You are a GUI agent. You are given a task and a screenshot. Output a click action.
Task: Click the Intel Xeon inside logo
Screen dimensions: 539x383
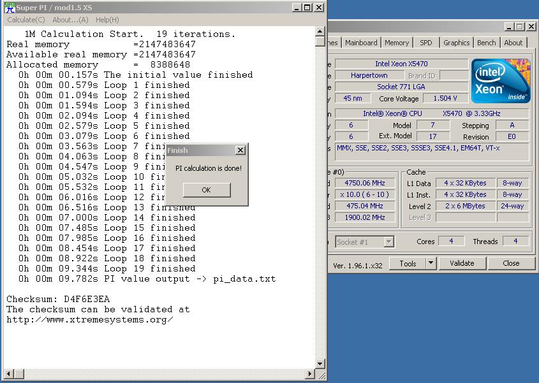point(501,81)
